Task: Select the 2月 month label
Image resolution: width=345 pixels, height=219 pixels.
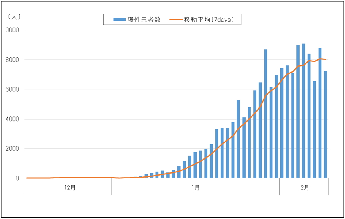Action: [x=305, y=188]
